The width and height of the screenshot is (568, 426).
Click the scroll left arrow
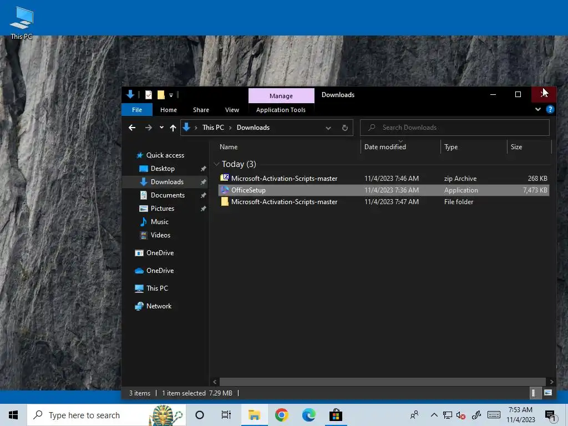pos(215,382)
